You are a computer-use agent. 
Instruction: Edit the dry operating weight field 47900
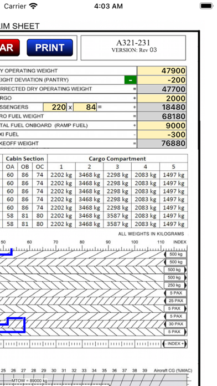pyautogui.click(x=162, y=71)
